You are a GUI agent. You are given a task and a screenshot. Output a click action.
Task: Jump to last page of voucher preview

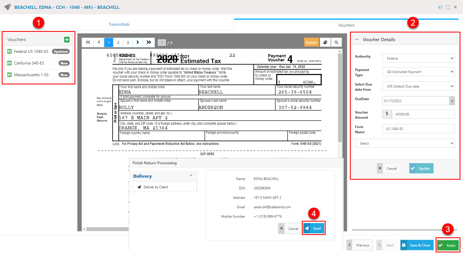pyautogui.click(x=149, y=42)
